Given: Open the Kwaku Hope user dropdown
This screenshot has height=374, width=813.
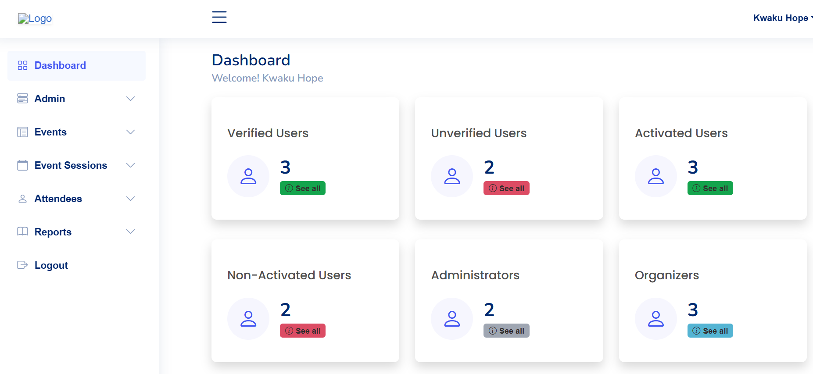Looking at the screenshot, I should (x=782, y=18).
